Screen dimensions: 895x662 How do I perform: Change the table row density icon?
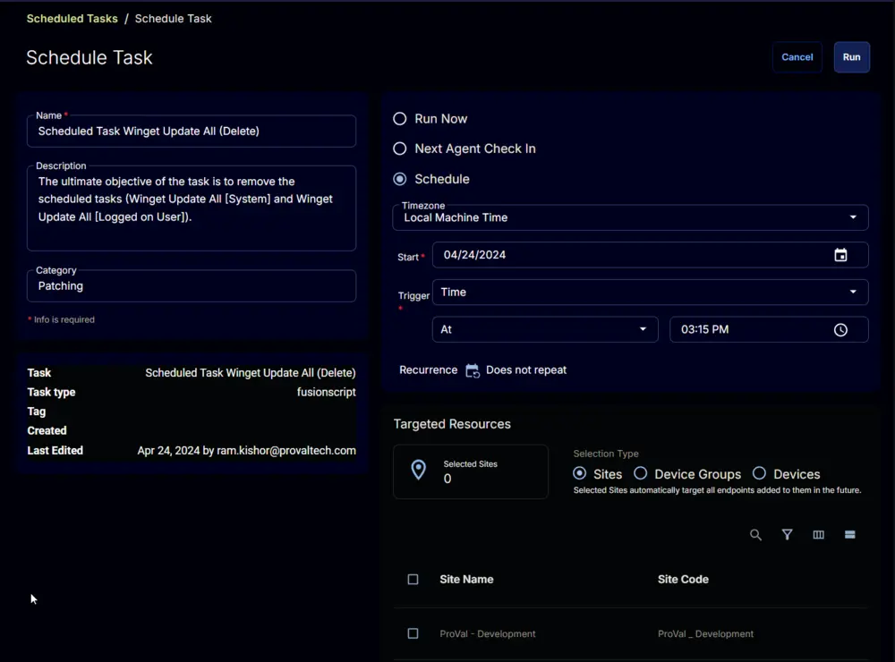pos(850,535)
